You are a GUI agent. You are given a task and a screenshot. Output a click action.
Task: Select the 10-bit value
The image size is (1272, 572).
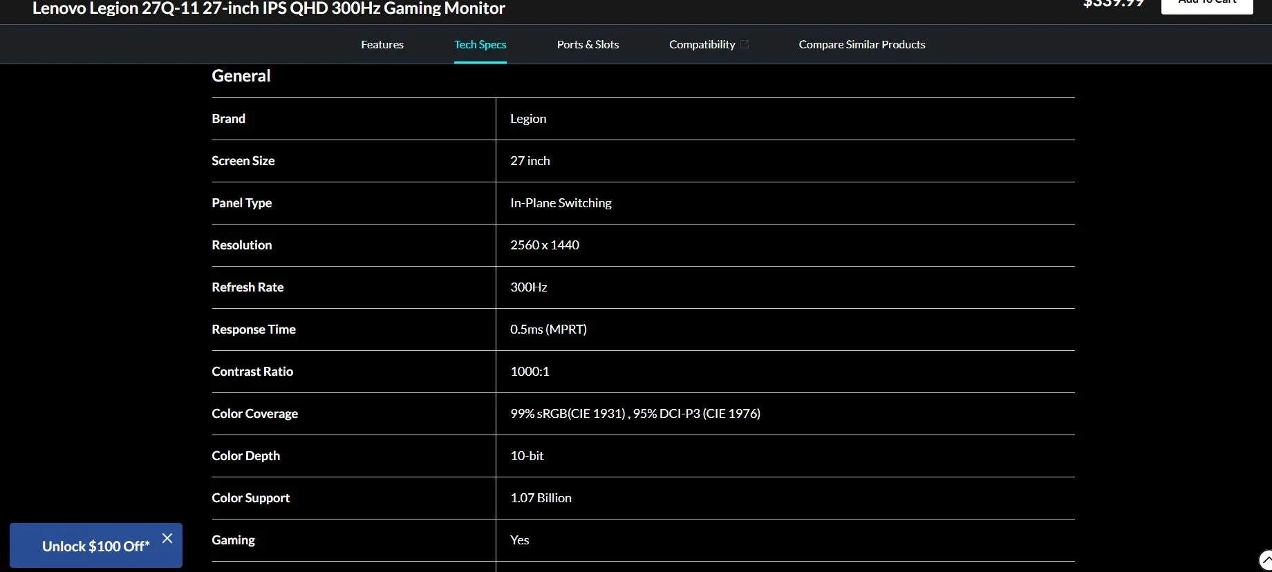527,456
